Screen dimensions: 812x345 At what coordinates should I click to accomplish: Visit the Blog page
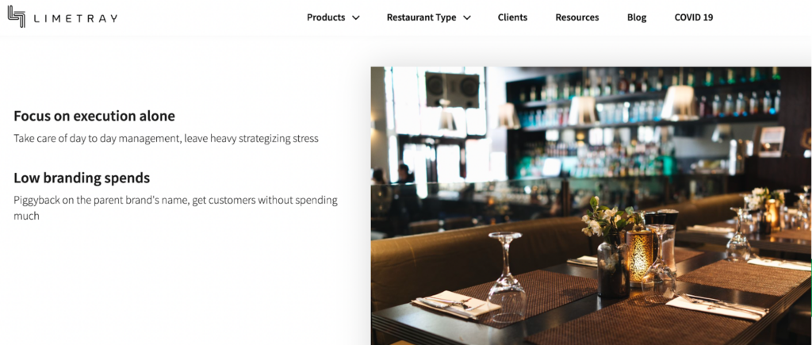(637, 17)
